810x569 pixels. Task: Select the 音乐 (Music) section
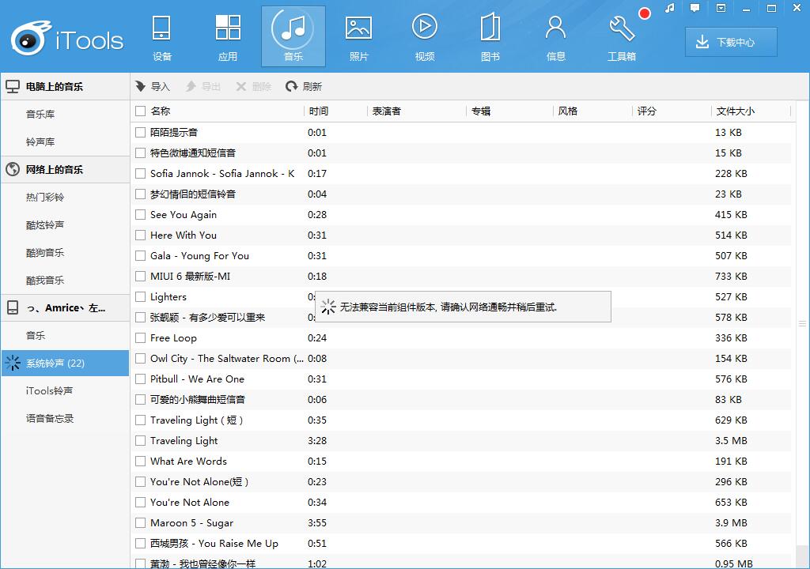pos(293,36)
